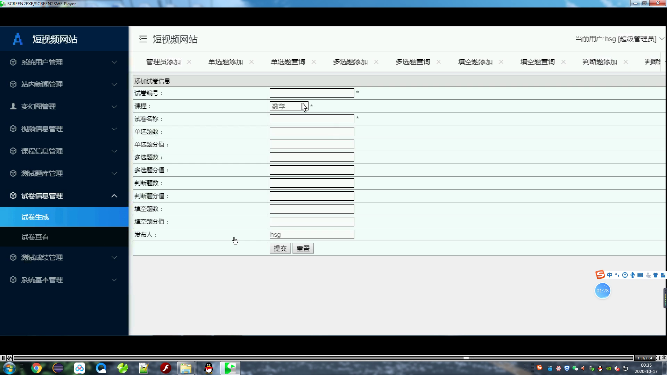Click the 系统用户管理 cube icon
Screen dimensions: 667x375
click(x=13, y=62)
